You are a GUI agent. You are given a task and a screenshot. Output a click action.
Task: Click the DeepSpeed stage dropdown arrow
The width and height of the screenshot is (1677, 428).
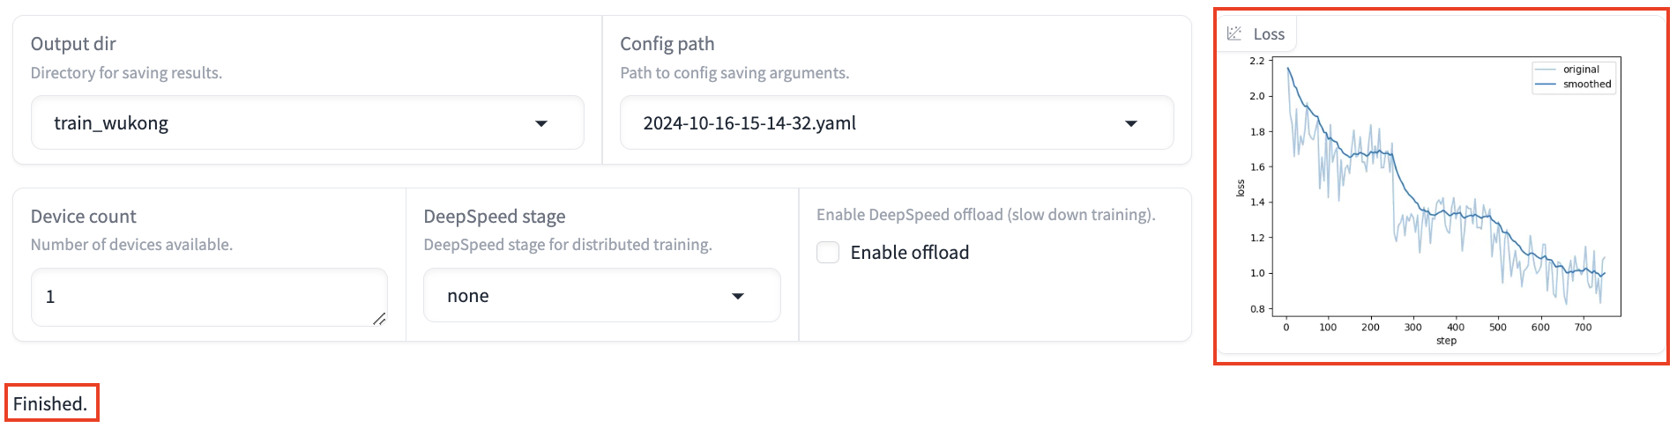[x=738, y=296]
